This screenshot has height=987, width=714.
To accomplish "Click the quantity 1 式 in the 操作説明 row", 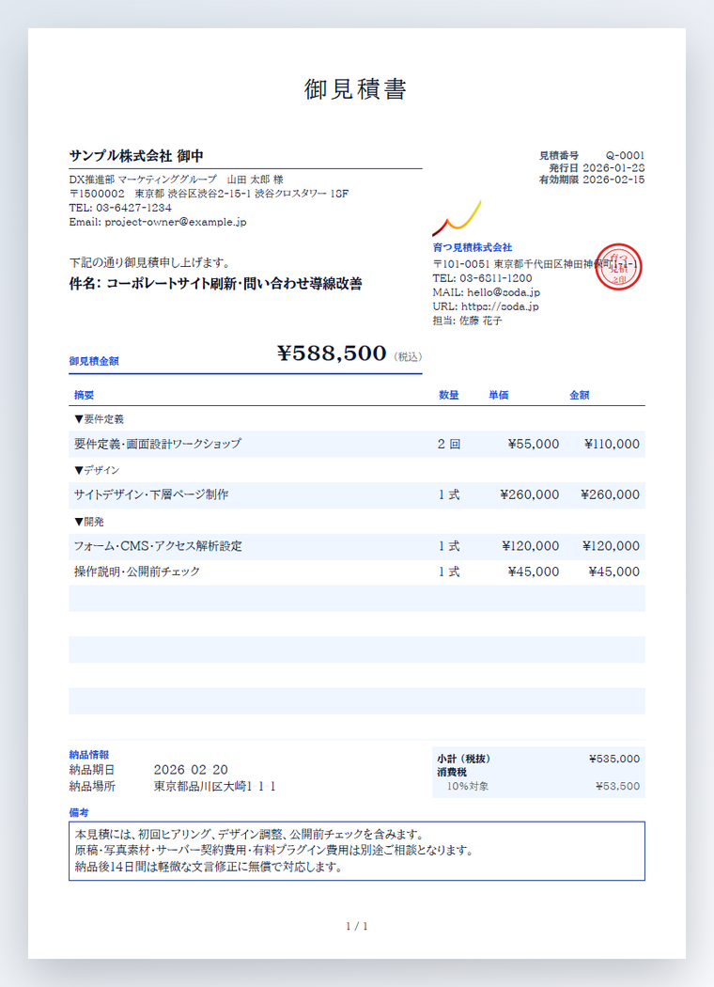I will (449, 572).
